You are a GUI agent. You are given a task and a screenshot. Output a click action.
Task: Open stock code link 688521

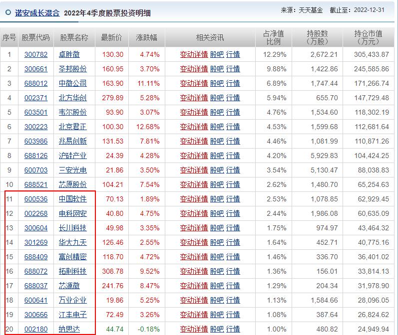36,184
